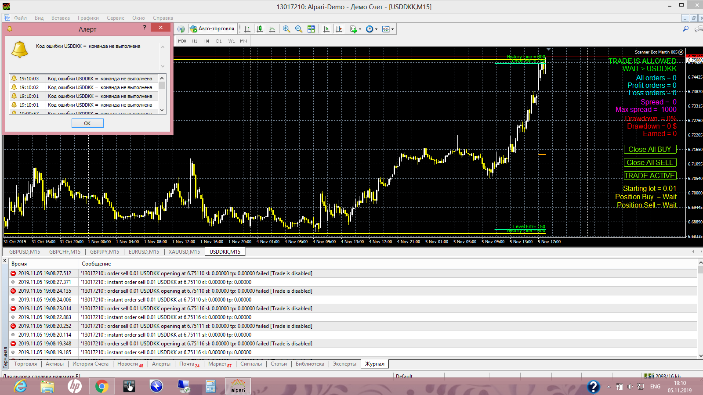Select the 19:08:27.512 failed order journal row
Viewport: 703px width, 395px height.
[353, 273]
